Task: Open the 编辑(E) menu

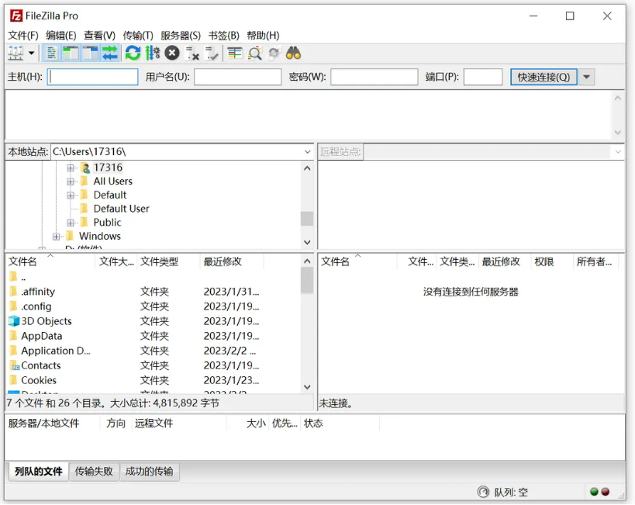Action: 61,36
